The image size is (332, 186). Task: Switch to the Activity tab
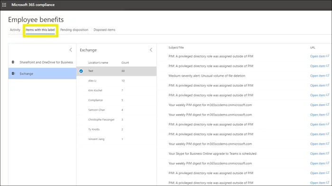click(15, 30)
